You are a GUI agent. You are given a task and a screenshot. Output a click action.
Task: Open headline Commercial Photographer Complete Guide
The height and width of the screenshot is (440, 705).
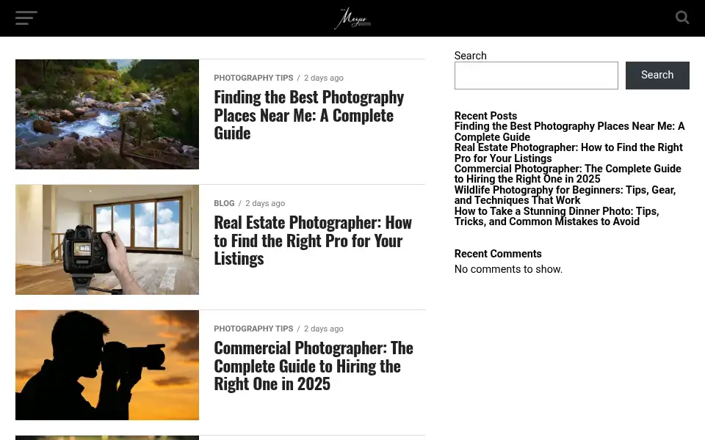314,366
